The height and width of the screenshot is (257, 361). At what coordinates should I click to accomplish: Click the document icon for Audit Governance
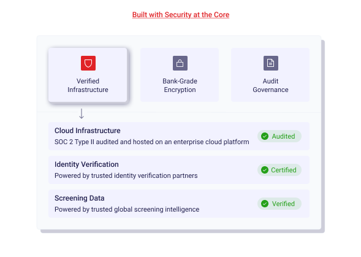[271, 63]
